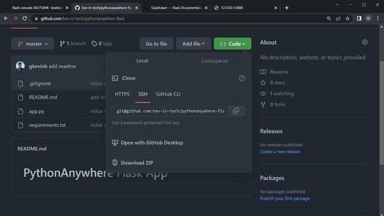Click the add readme commit message
Viewport: 384px width, 216px height.
pos(62,66)
